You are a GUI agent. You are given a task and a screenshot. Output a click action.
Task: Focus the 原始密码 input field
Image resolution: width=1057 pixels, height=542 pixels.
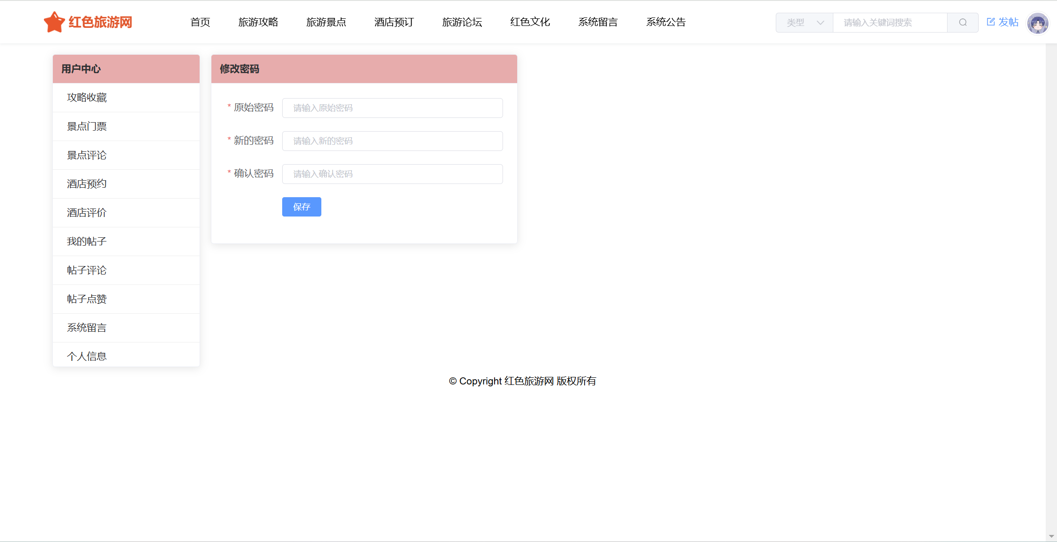[392, 108]
